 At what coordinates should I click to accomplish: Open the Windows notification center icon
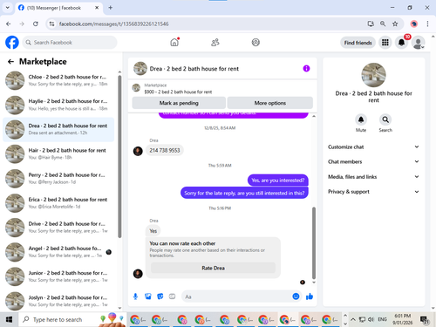click(425, 320)
